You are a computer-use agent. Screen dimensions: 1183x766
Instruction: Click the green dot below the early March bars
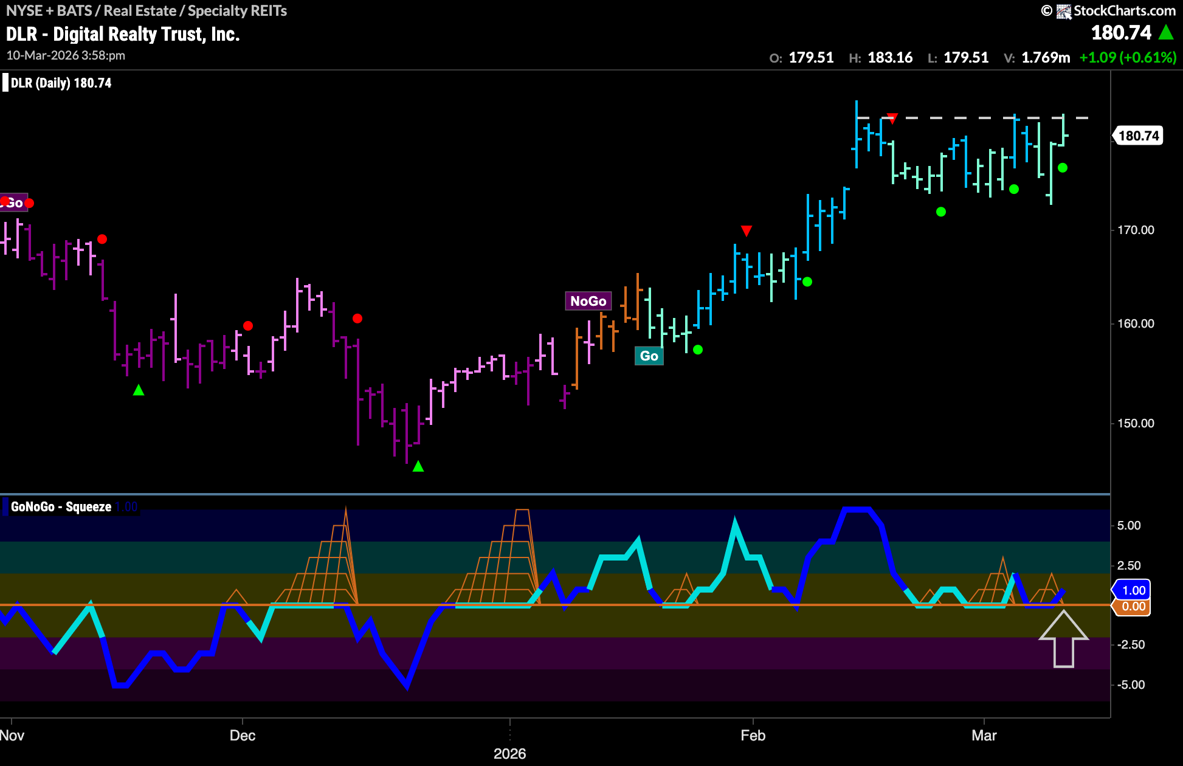tap(1014, 189)
